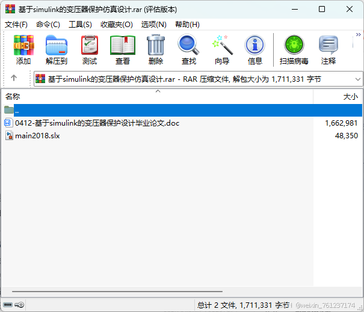Click the doc file size 1,662,981
The image size is (364, 312).
[341, 123]
